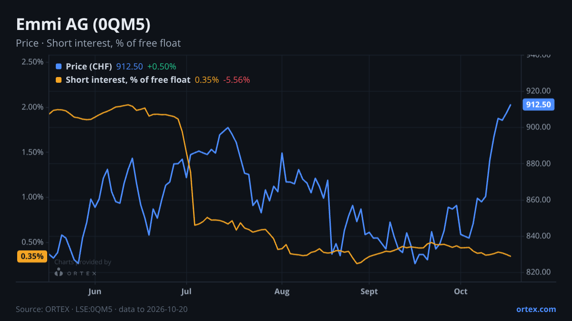Click the 860.00 right axis label
Screen dimensions: 572x321
pyautogui.click(x=538, y=200)
